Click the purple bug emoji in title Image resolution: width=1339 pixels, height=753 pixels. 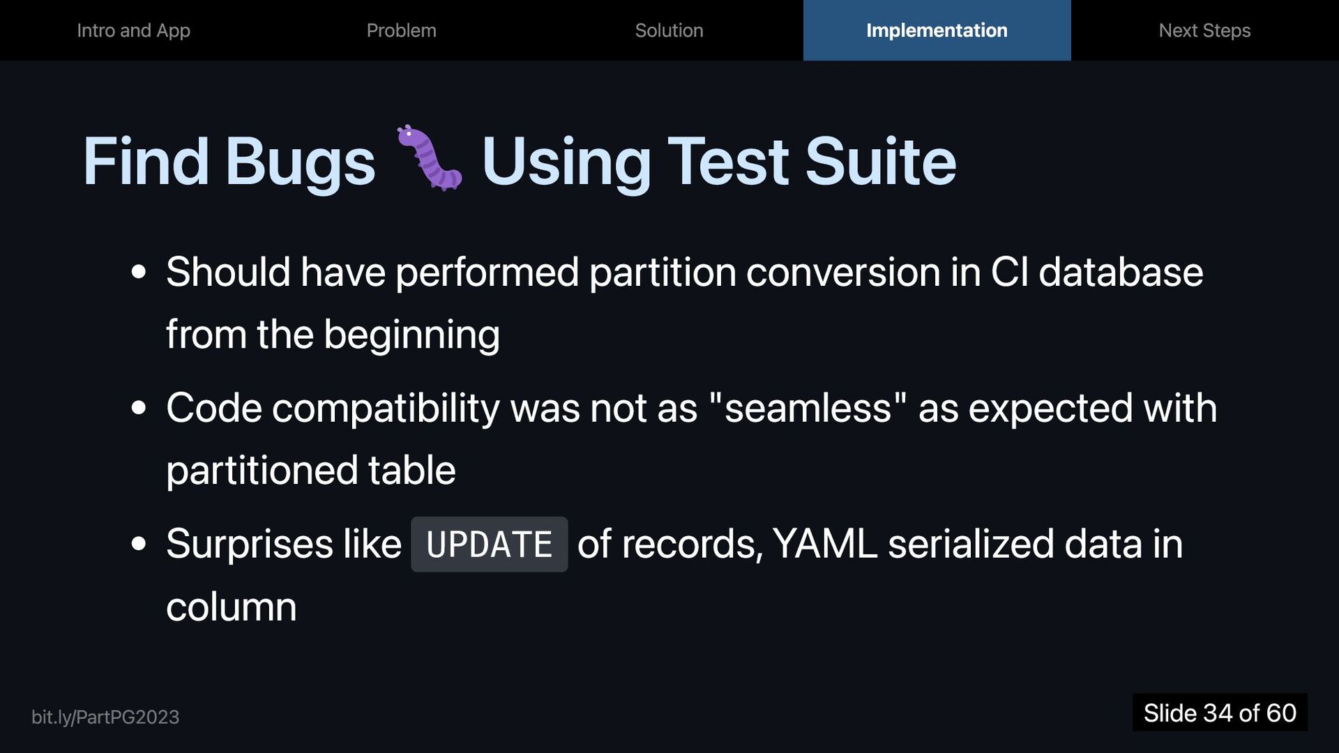point(429,158)
